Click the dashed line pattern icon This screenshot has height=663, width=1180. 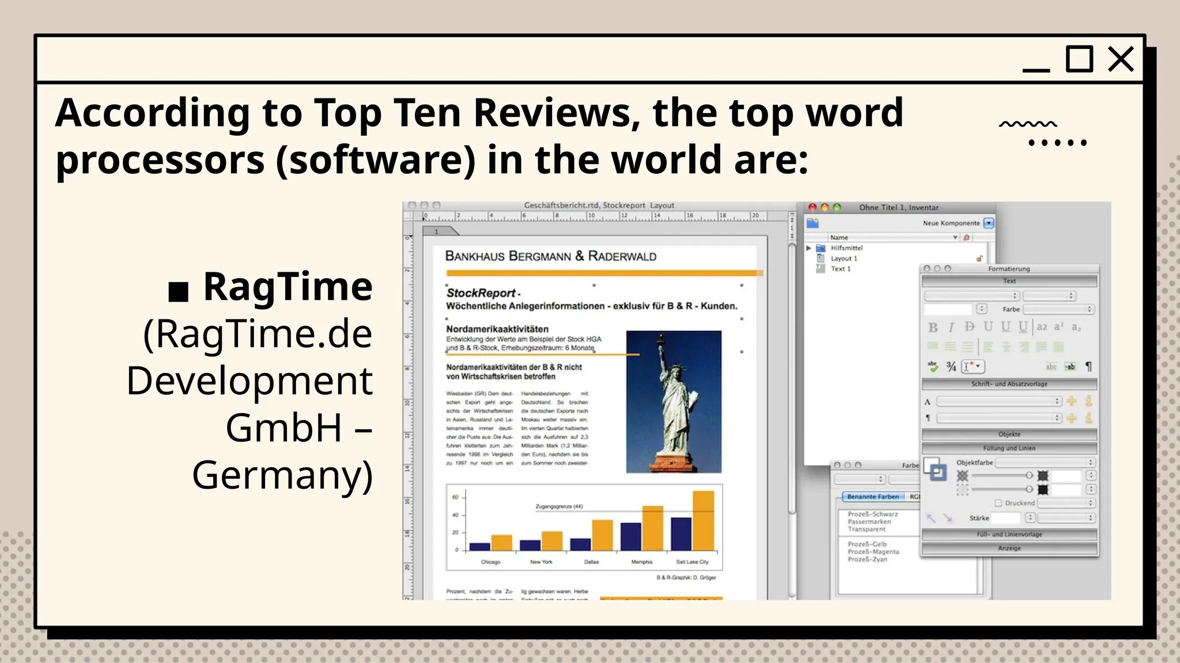pyautogui.click(x=962, y=490)
